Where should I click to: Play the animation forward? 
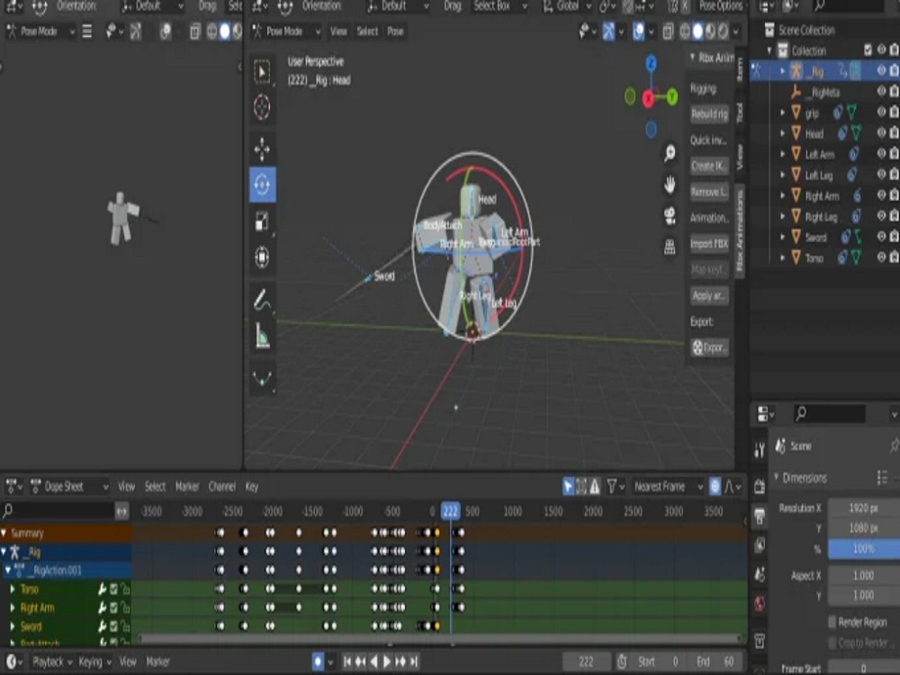tap(387, 661)
